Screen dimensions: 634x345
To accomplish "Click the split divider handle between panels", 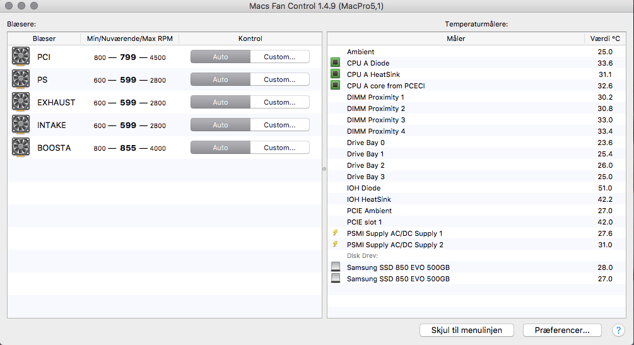I will click(324, 169).
